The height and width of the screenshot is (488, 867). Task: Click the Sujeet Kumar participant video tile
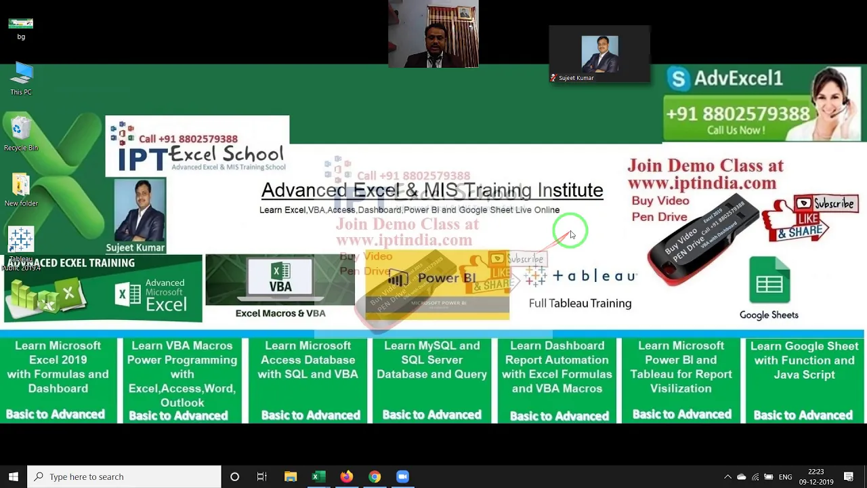coord(599,55)
